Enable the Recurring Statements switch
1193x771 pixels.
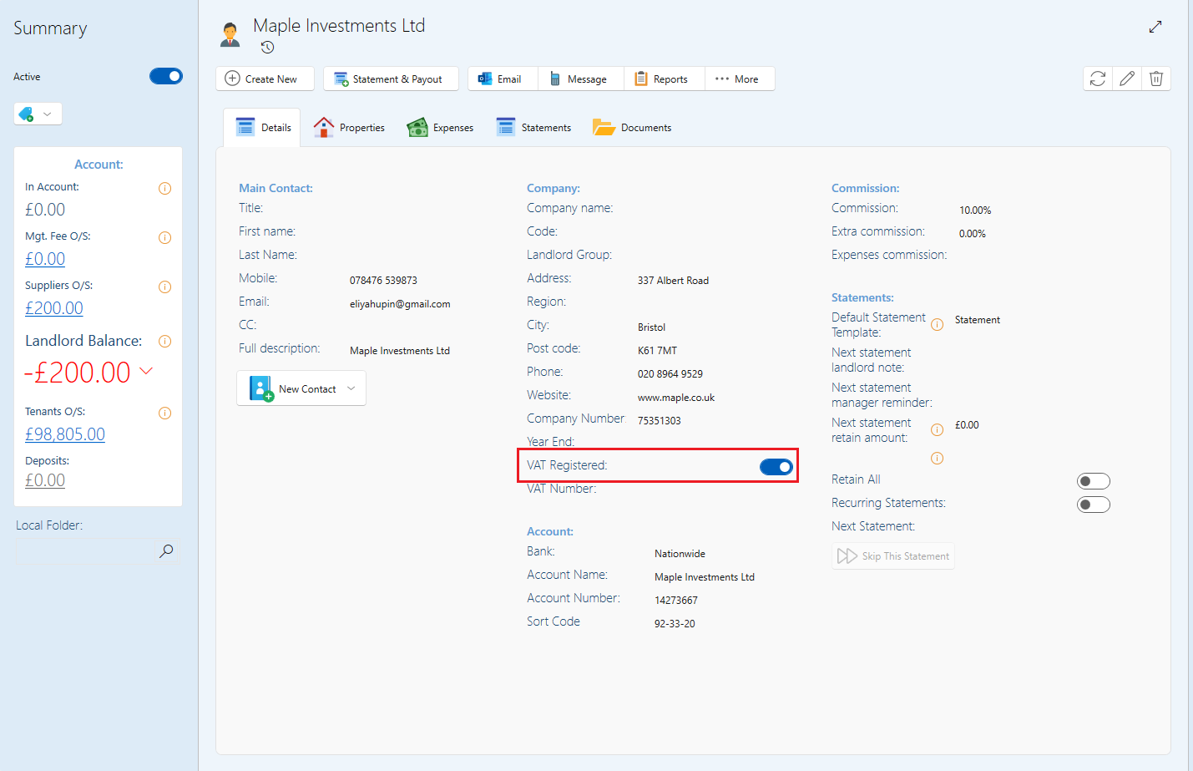[1094, 504]
